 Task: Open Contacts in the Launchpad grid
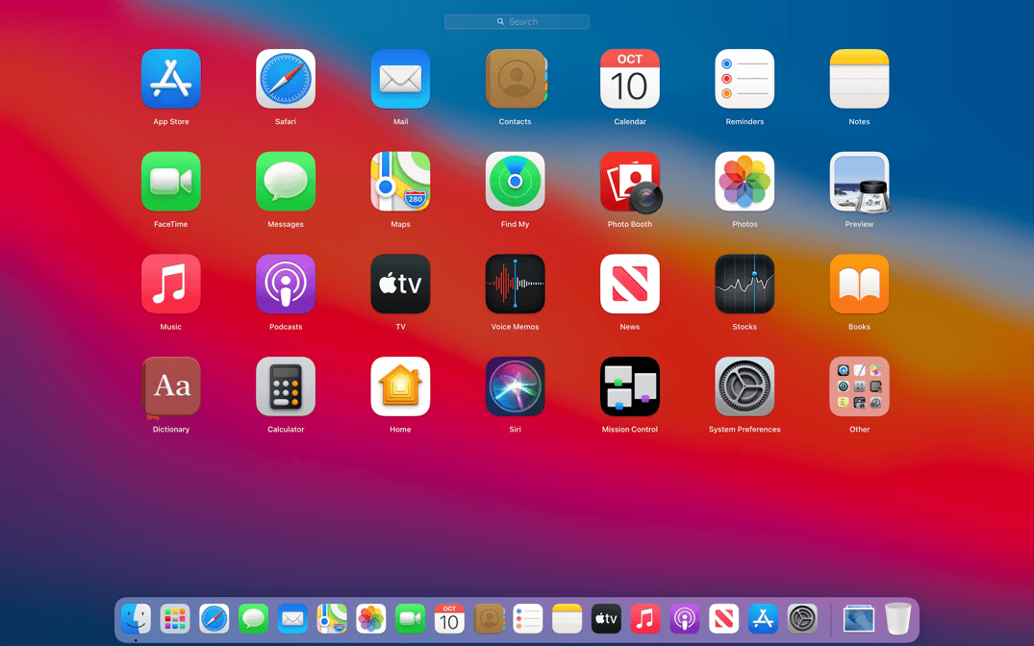515,79
